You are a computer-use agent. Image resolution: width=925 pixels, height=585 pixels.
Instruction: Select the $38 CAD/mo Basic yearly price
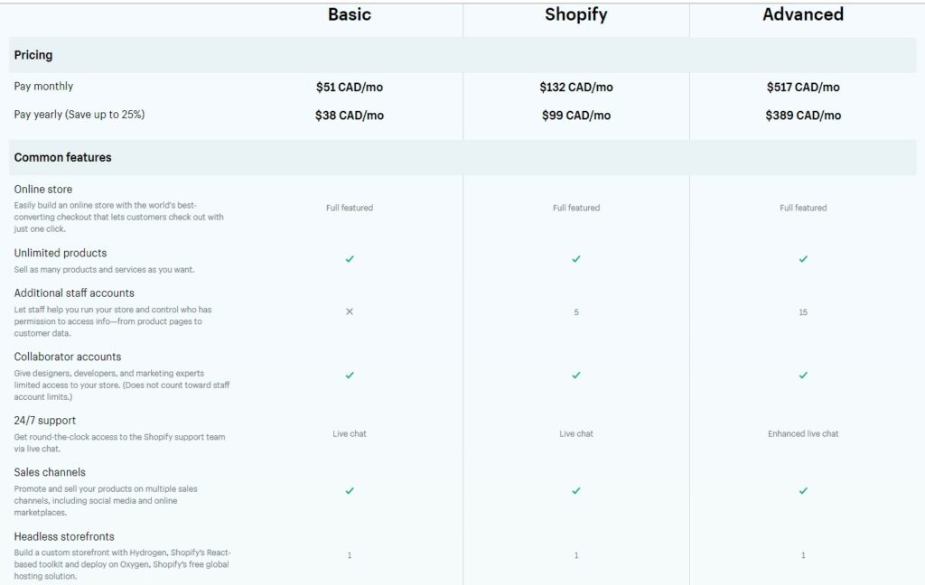(350, 116)
